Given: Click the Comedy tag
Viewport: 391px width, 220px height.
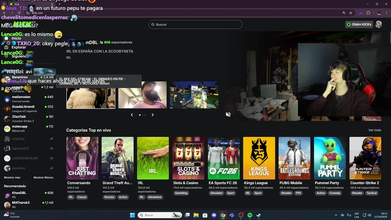Looking at the screenshot, I should point(335,193).
